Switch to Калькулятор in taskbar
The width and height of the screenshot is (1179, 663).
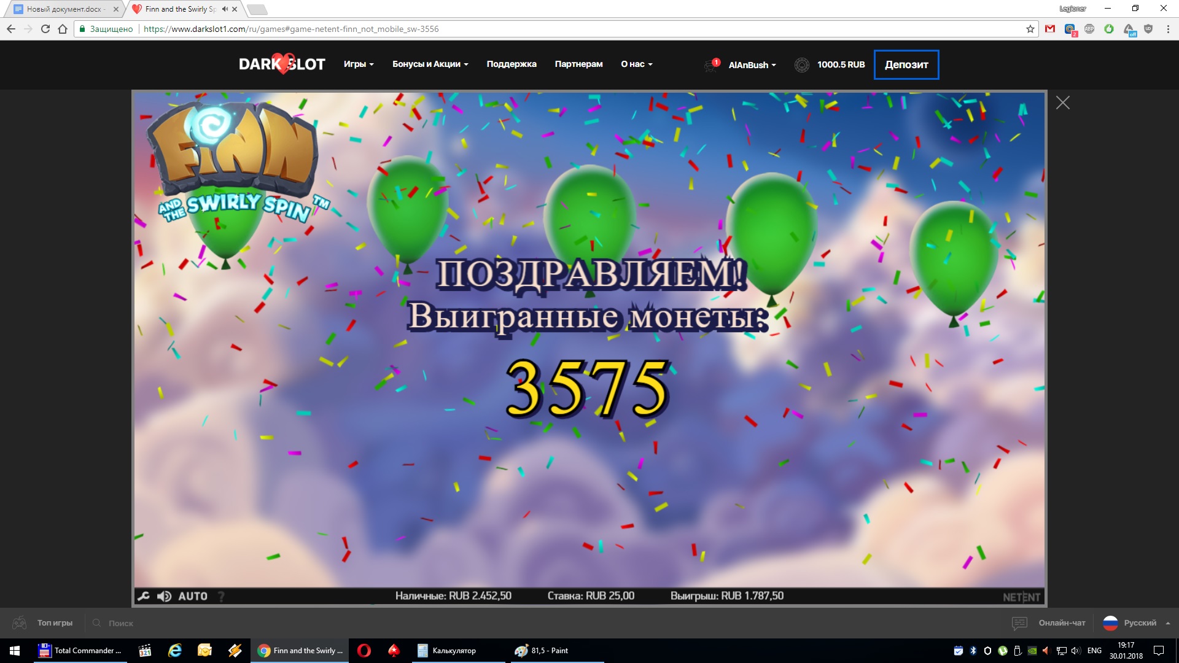tap(457, 651)
